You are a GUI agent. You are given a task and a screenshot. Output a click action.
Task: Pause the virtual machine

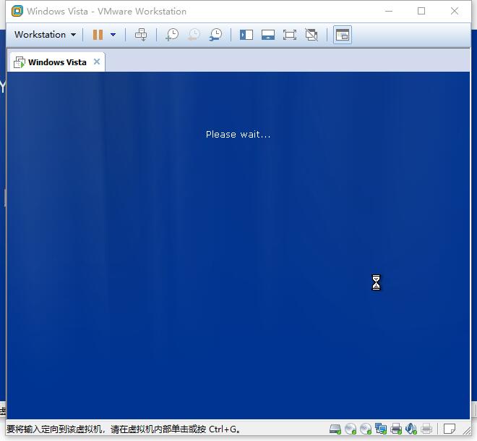98,35
